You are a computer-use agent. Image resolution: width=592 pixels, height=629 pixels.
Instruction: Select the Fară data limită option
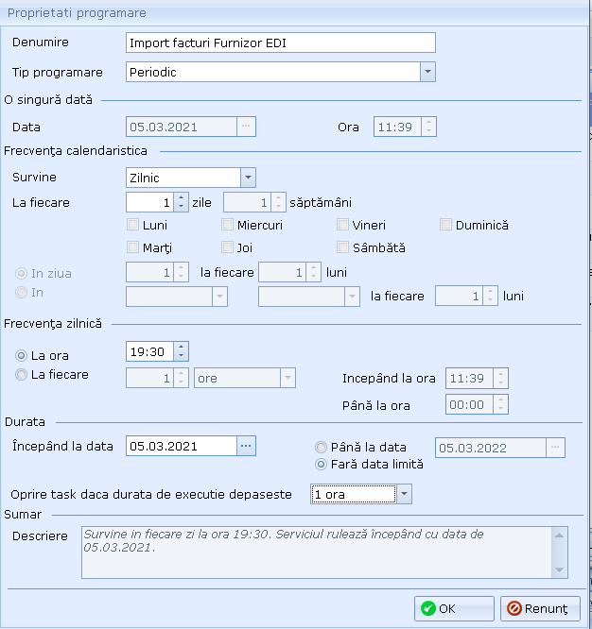coord(321,464)
